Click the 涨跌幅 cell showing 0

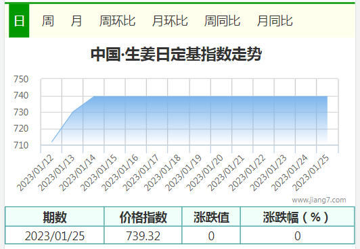(297, 236)
